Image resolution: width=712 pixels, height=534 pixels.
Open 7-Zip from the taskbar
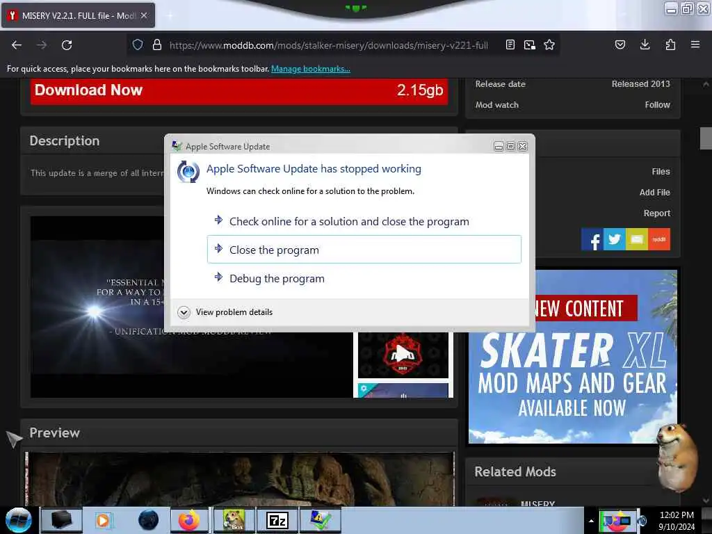click(x=277, y=520)
